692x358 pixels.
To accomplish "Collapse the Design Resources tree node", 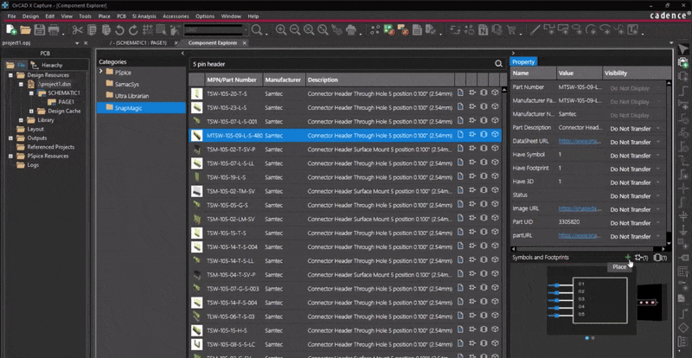I will [x=10, y=75].
